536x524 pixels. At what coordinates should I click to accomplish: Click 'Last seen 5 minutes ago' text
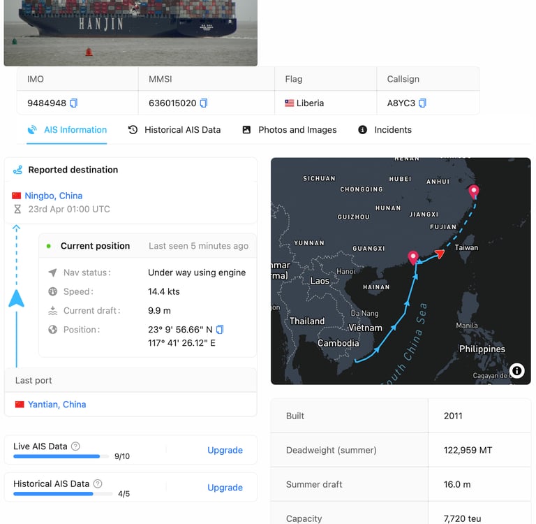click(x=199, y=246)
